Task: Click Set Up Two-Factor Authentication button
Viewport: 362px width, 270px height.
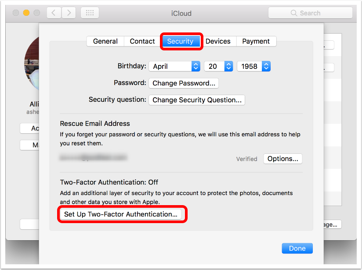Action: [x=121, y=214]
